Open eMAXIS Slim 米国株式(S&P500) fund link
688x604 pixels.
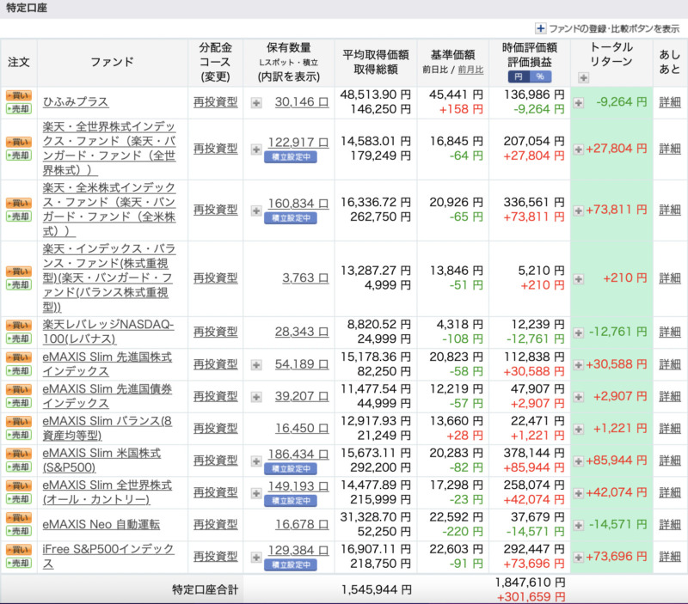coord(101,461)
